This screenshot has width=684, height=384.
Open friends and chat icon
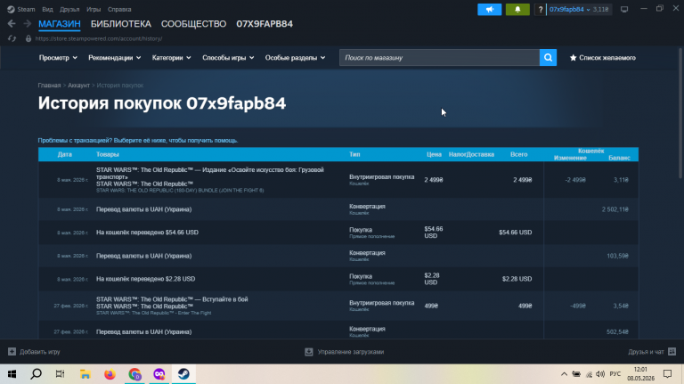click(672, 352)
